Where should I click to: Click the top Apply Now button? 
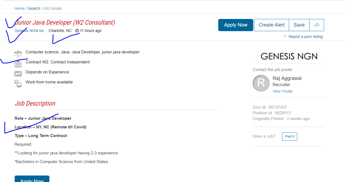236,25
